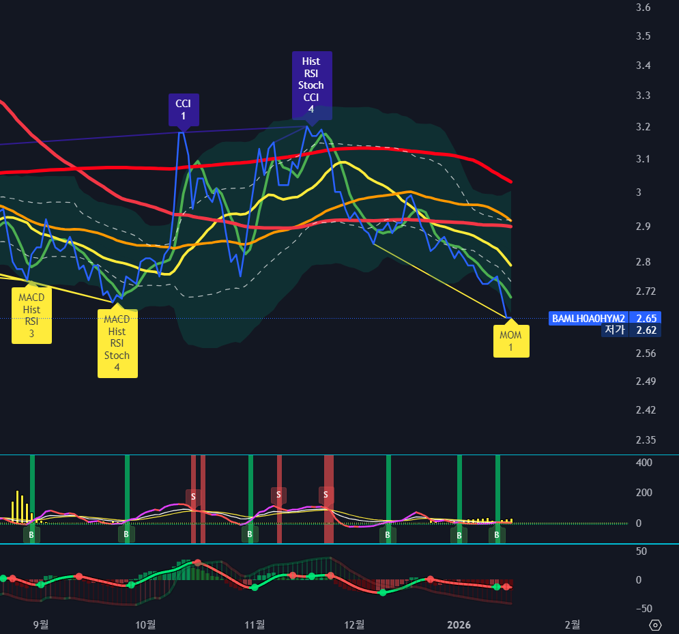Viewport: 679px width, 634px height.
Task: Click the leftmost red S sell marker
Action: pos(194,495)
